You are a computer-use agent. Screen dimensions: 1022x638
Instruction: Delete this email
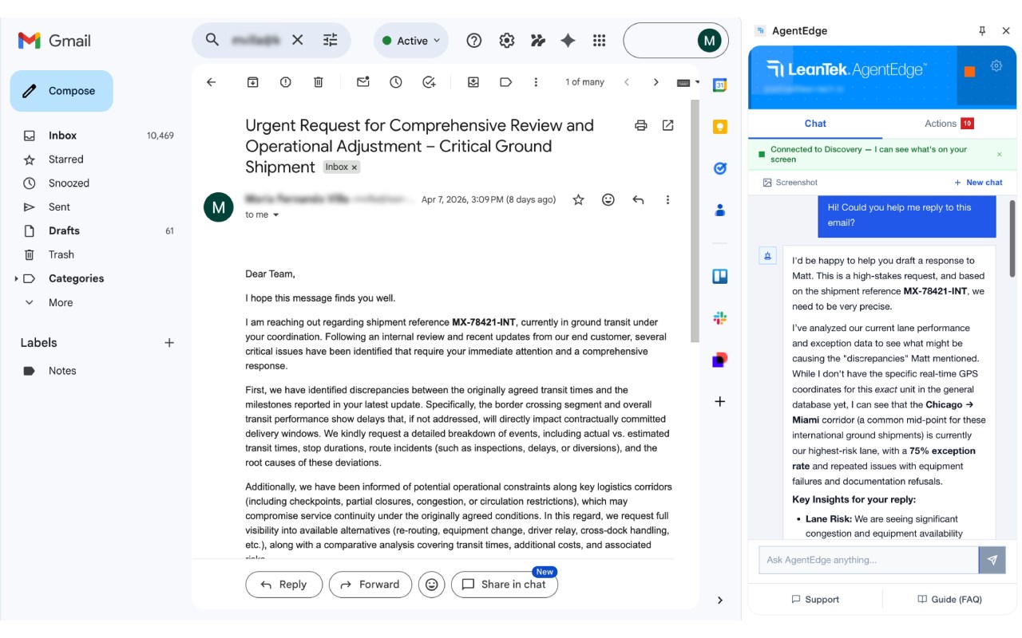tap(319, 82)
